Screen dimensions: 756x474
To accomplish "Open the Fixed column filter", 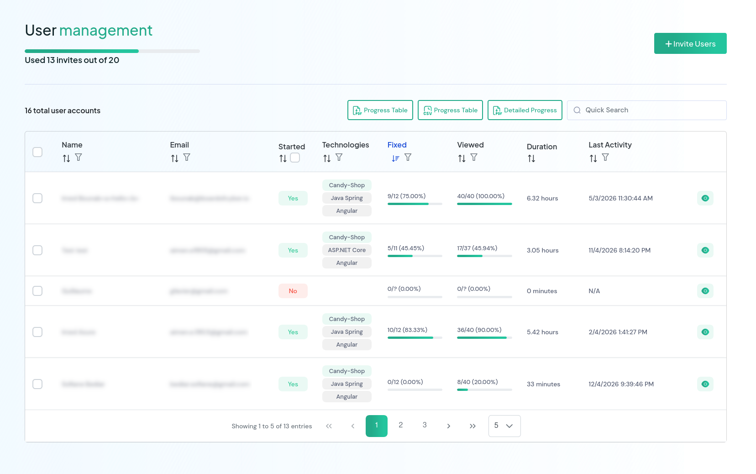I will 408,157.
